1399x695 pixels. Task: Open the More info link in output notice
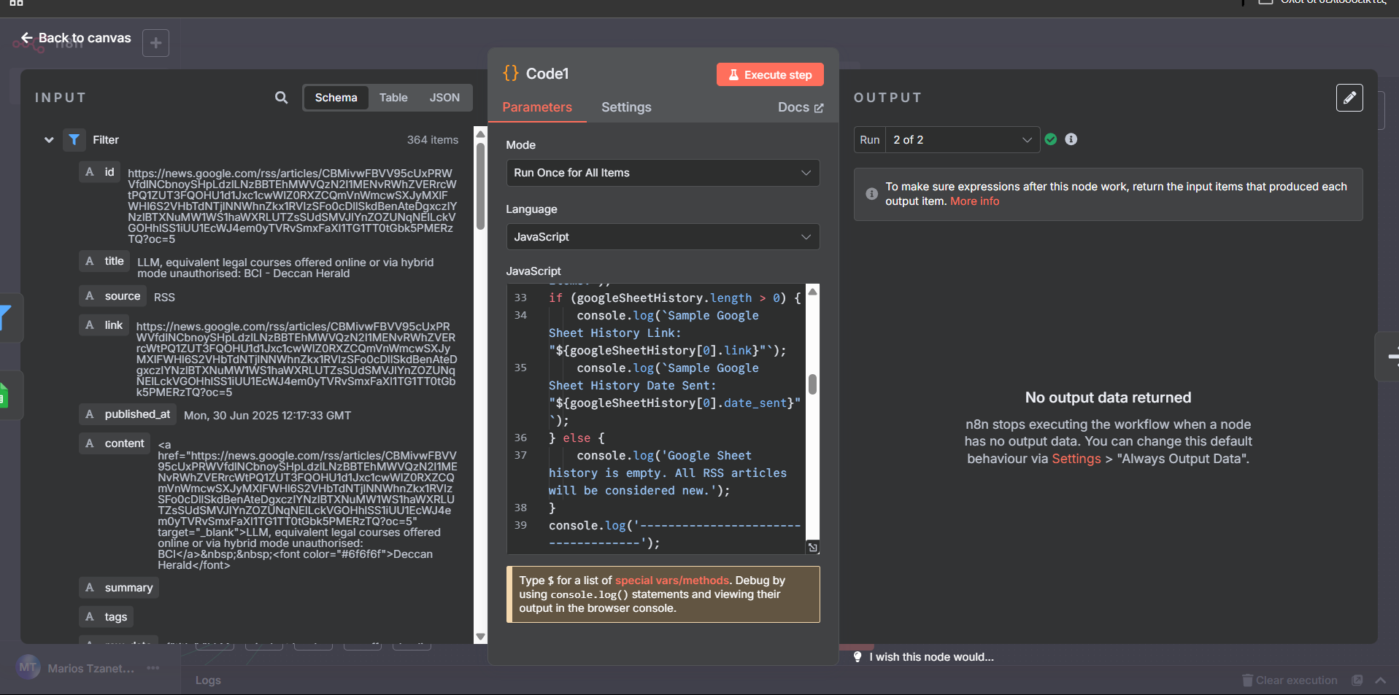(974, 201)
